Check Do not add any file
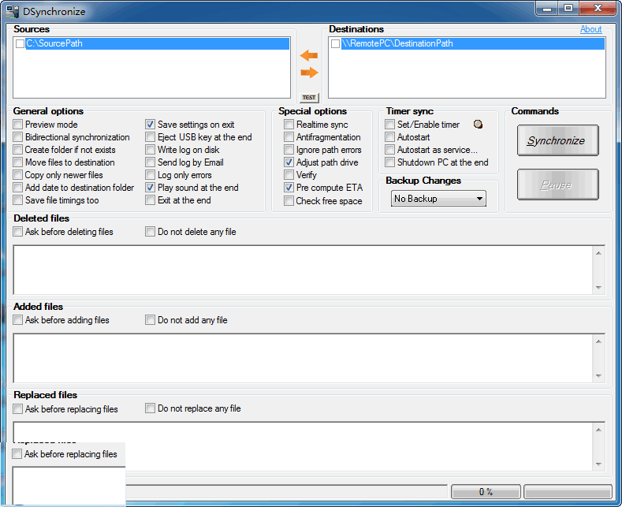Screen dimensions: 622x507 click(x=150, y=320)
